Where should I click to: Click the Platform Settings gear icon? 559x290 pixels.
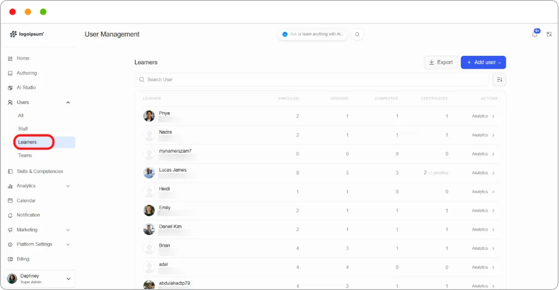[10, 245]
